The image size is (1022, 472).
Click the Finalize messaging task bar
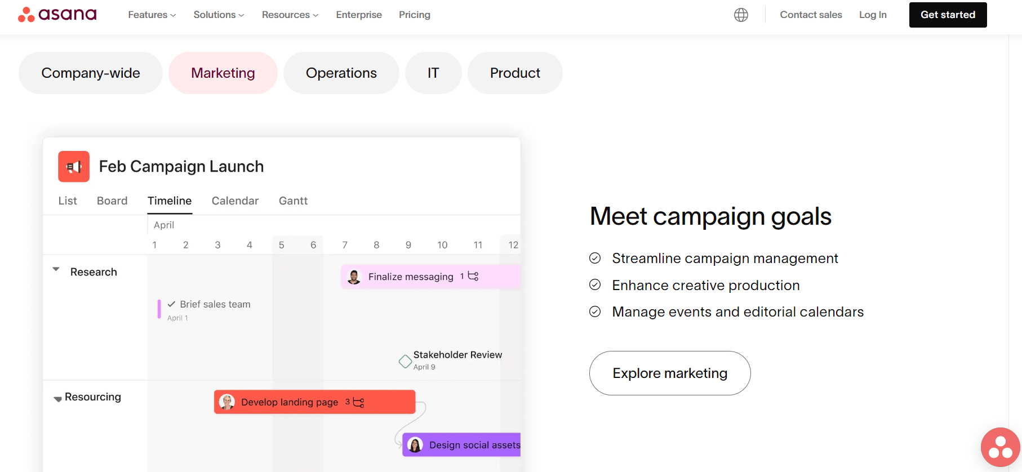tap(430, 277)
